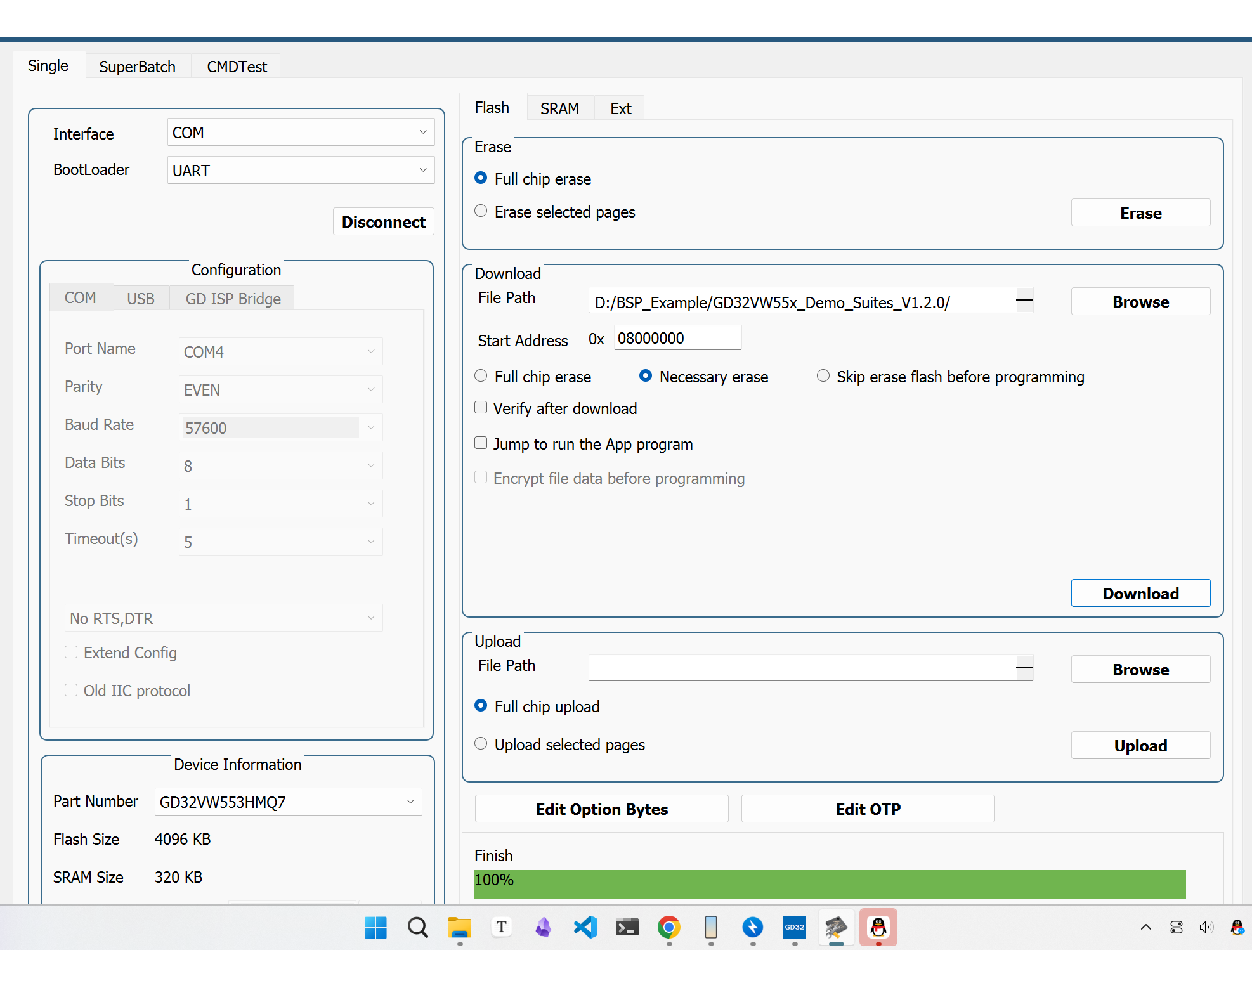This screenshot has height=988, width=1252.
Task: Open Visual Studio Code from the taskbar
Action: pos(585,927)
